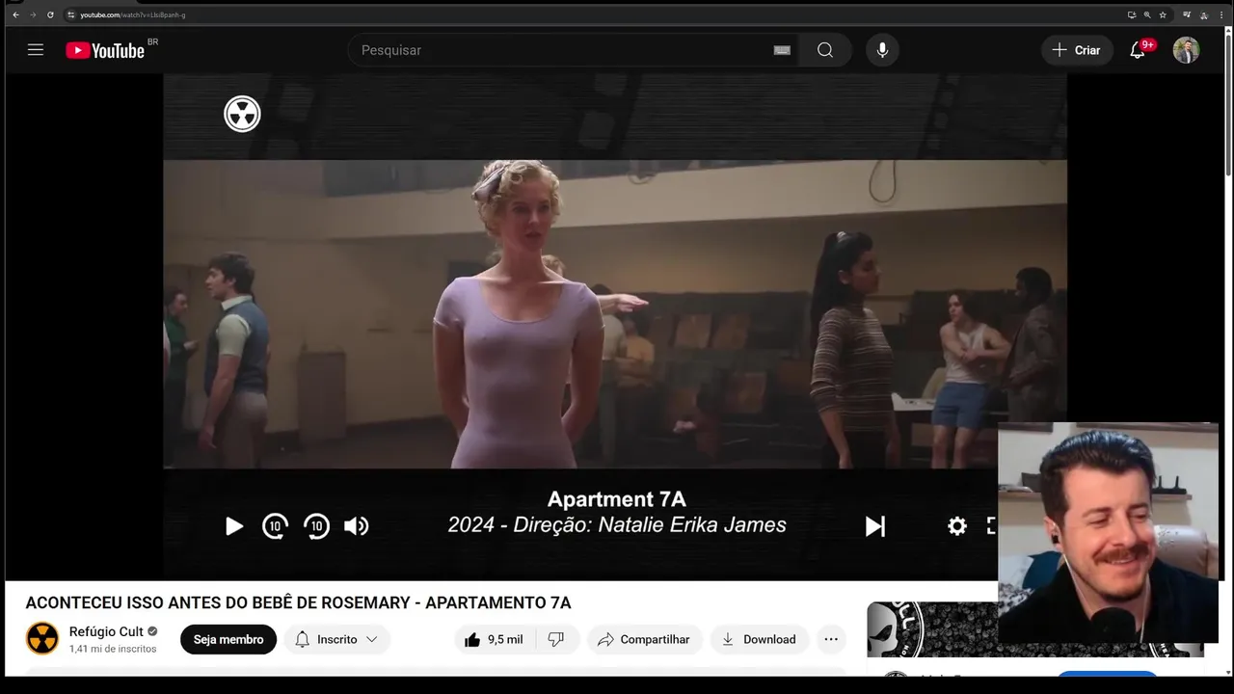Like the video showing 9,5 mil
Image resolution: width=1234 pixels, height=694 pixels.
point(493,639)
